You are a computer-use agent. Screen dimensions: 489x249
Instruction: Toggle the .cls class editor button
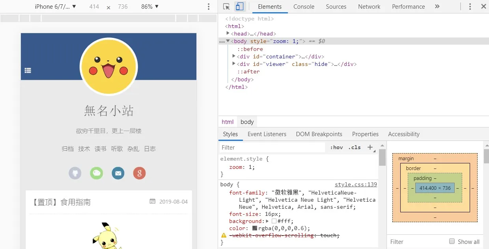355,147
